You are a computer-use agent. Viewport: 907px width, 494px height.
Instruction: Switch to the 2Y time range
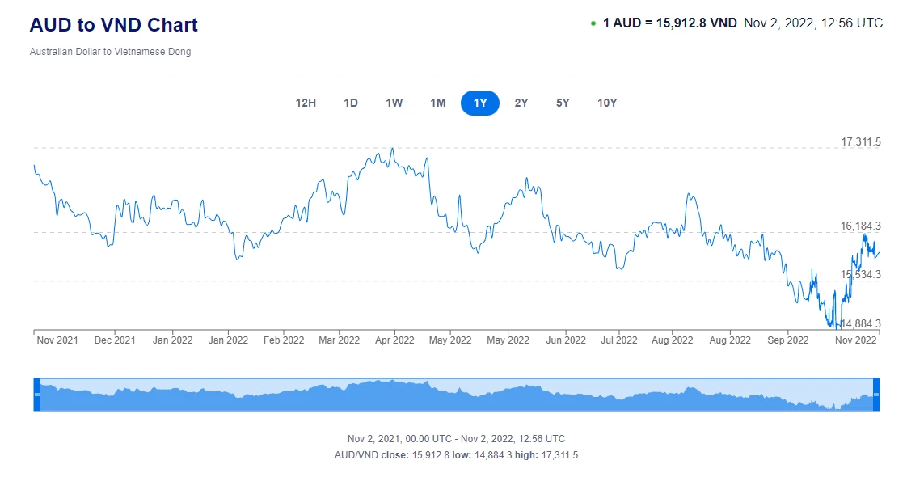[521, 103]
